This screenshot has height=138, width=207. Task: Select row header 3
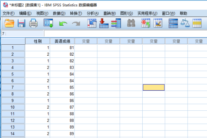click(x=13, y=61)
